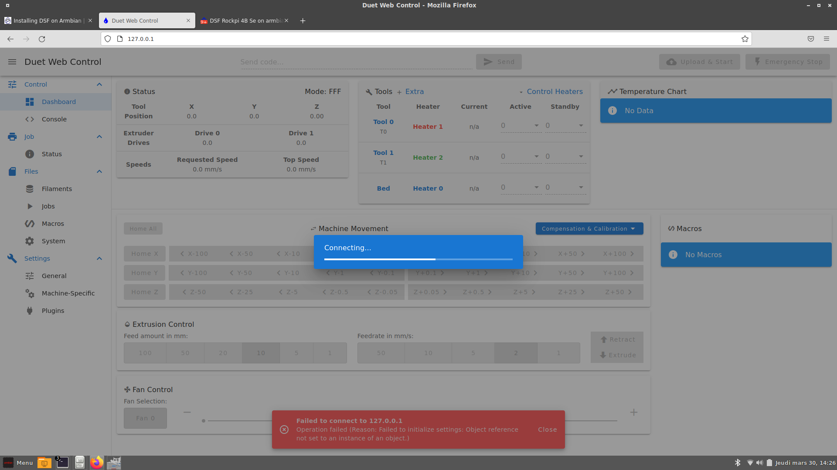
Task: Collapse the Job sidebar group
Action: click(99, 137)
